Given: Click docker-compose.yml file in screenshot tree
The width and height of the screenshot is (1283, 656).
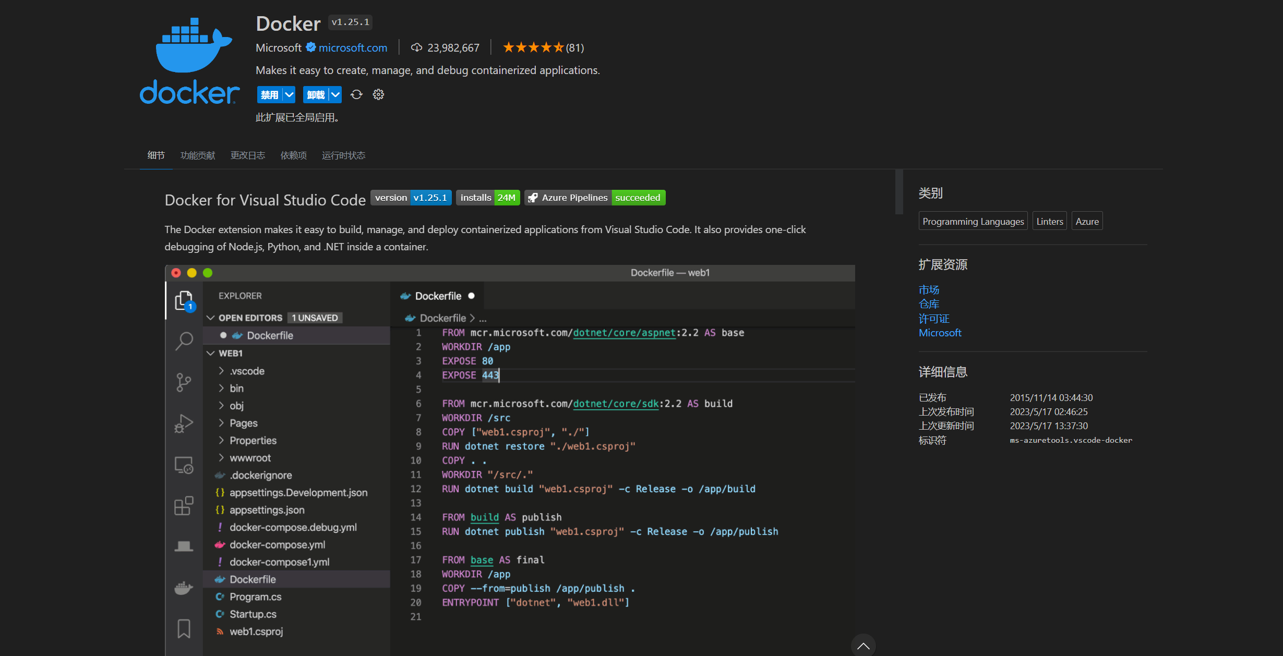Looking at the screenshot, I should (x=278, y=544).
